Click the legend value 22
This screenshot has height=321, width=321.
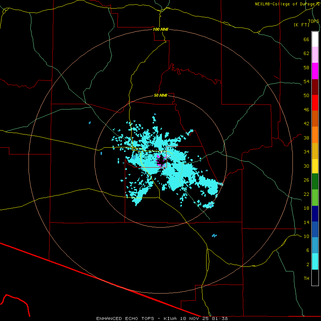tap(306, 194)
